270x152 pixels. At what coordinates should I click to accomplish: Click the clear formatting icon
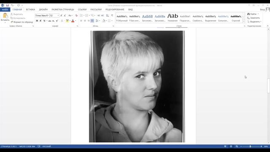coord(76,16)
